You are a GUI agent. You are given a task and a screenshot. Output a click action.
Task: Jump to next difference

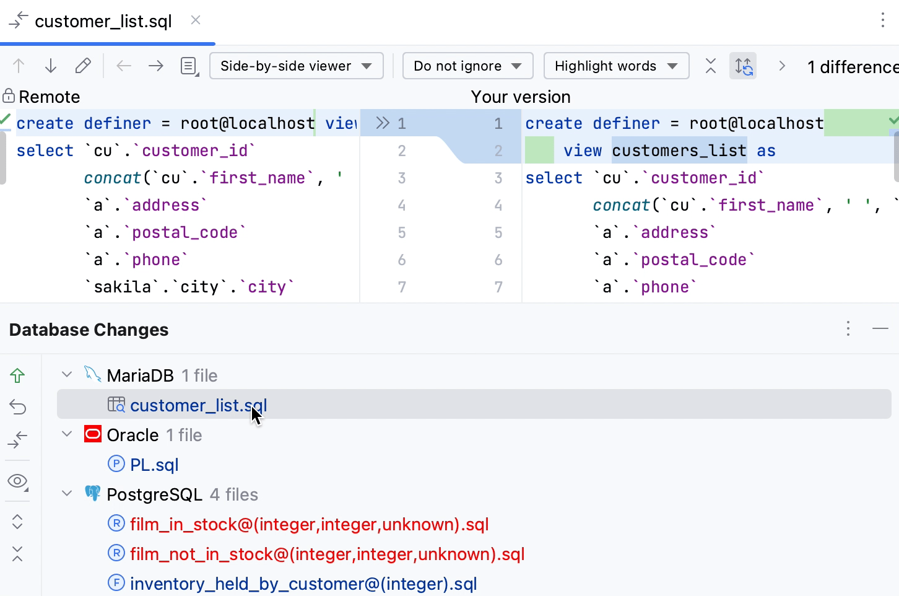[50, 65]
